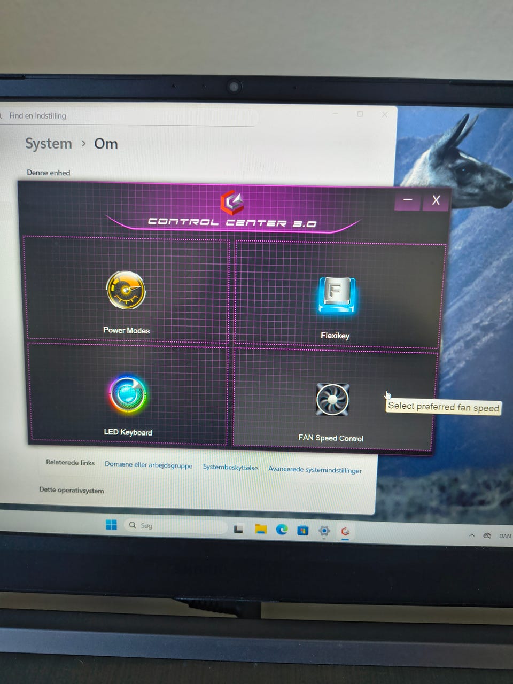Click the LED Keyboard label
513x684 pixels.
point(128,432)
